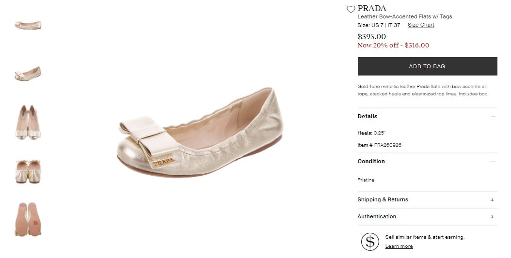Select the first side-view shoe thumbnail
Viewport: 511px width, 258px height.
click(x=28, y=25)
